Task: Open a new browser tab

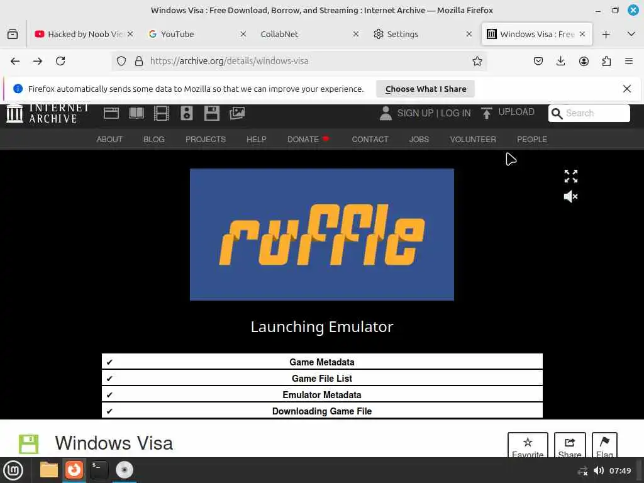Action: point(606,34)
